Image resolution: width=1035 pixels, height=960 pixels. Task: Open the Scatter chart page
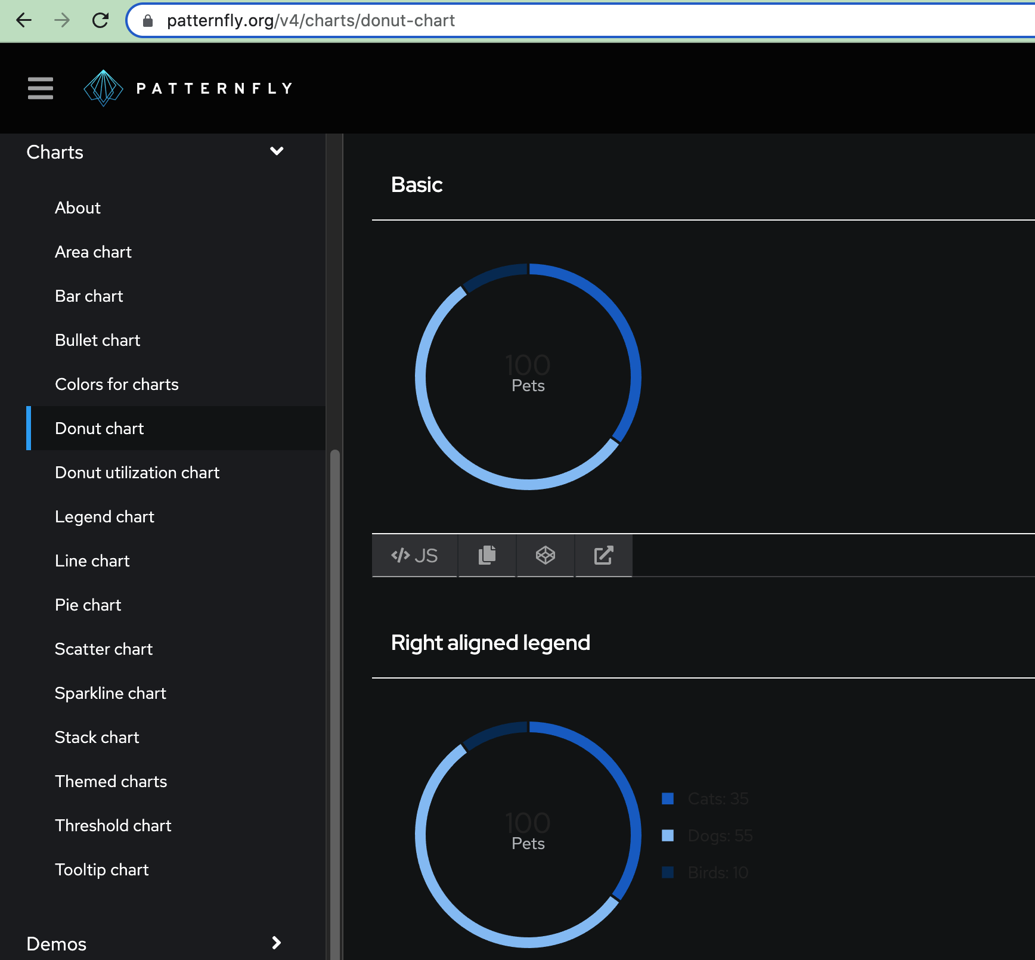[x=103, y=649]
